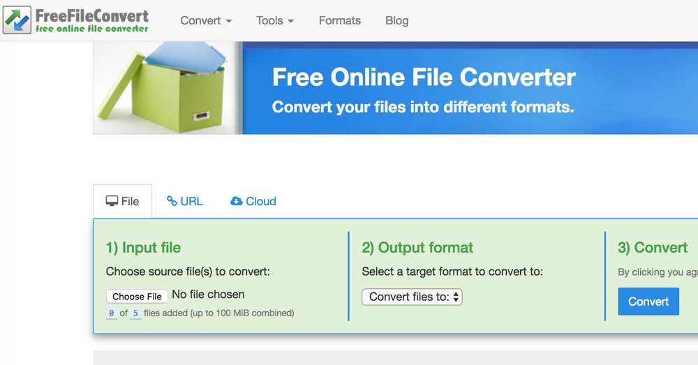Viewport: 698px width, 365px height.
Task: Click the Free Online File Converter banner heading
Action: 424,77
